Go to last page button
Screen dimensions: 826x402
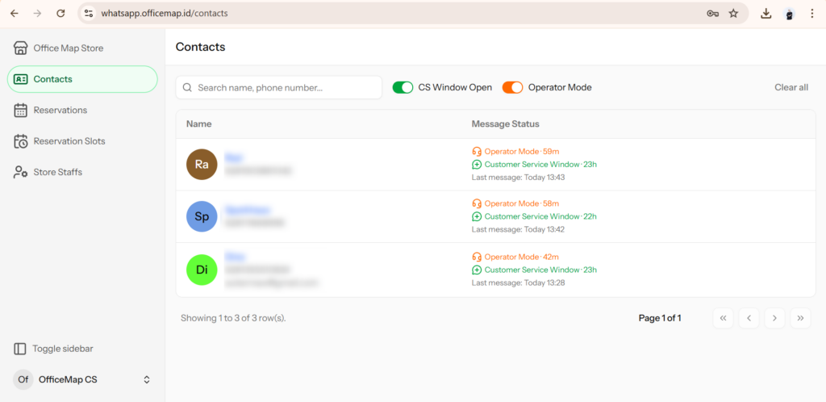pos(800,318)
